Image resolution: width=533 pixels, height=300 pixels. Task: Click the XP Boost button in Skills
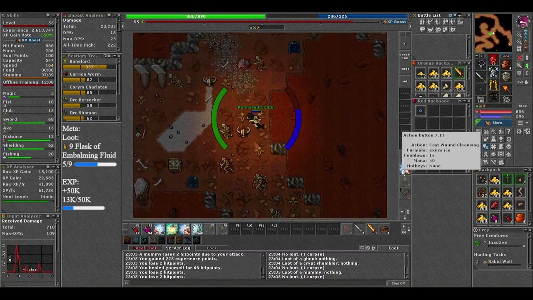pyautogui.click(x=29, y=40)
